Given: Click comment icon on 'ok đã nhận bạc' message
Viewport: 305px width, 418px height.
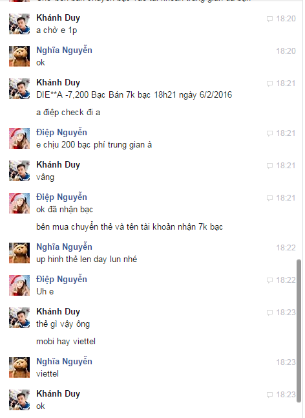Looking at the screenshot, I should pos(269,198).
